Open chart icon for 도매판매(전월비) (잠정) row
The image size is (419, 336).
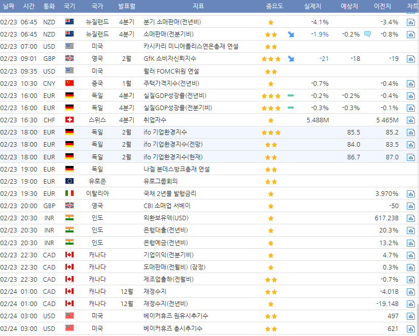tap(411, 267)
